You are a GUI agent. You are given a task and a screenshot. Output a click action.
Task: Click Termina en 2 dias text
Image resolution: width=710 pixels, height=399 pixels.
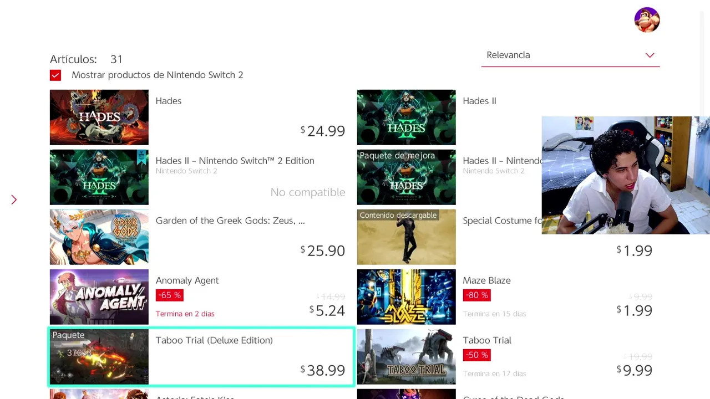pos(185,314)
